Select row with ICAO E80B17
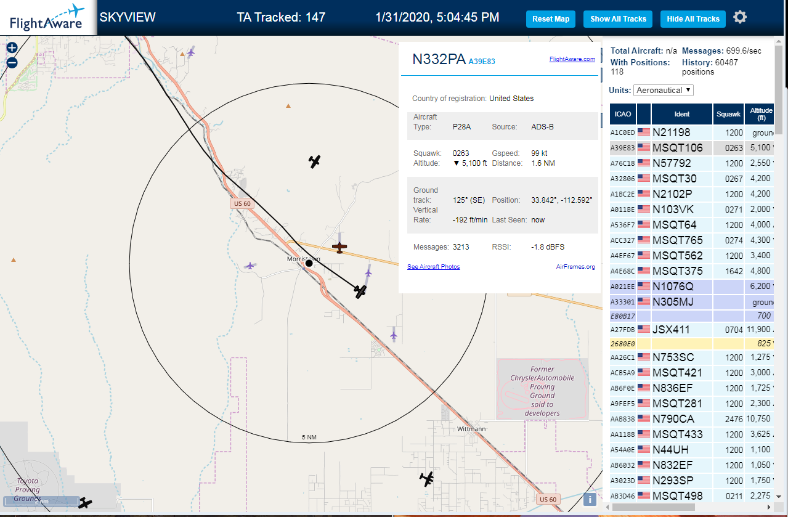The image size is (788, 517). (x=693, y=316)
